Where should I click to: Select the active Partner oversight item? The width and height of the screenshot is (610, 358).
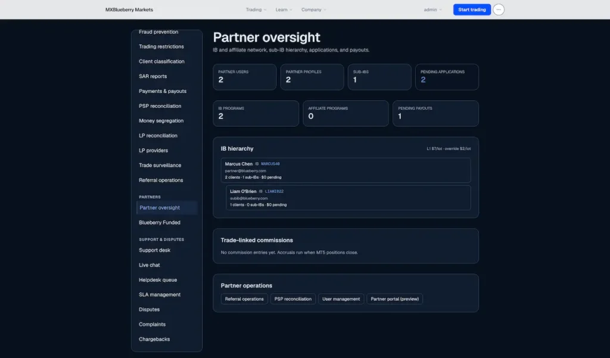167,208
